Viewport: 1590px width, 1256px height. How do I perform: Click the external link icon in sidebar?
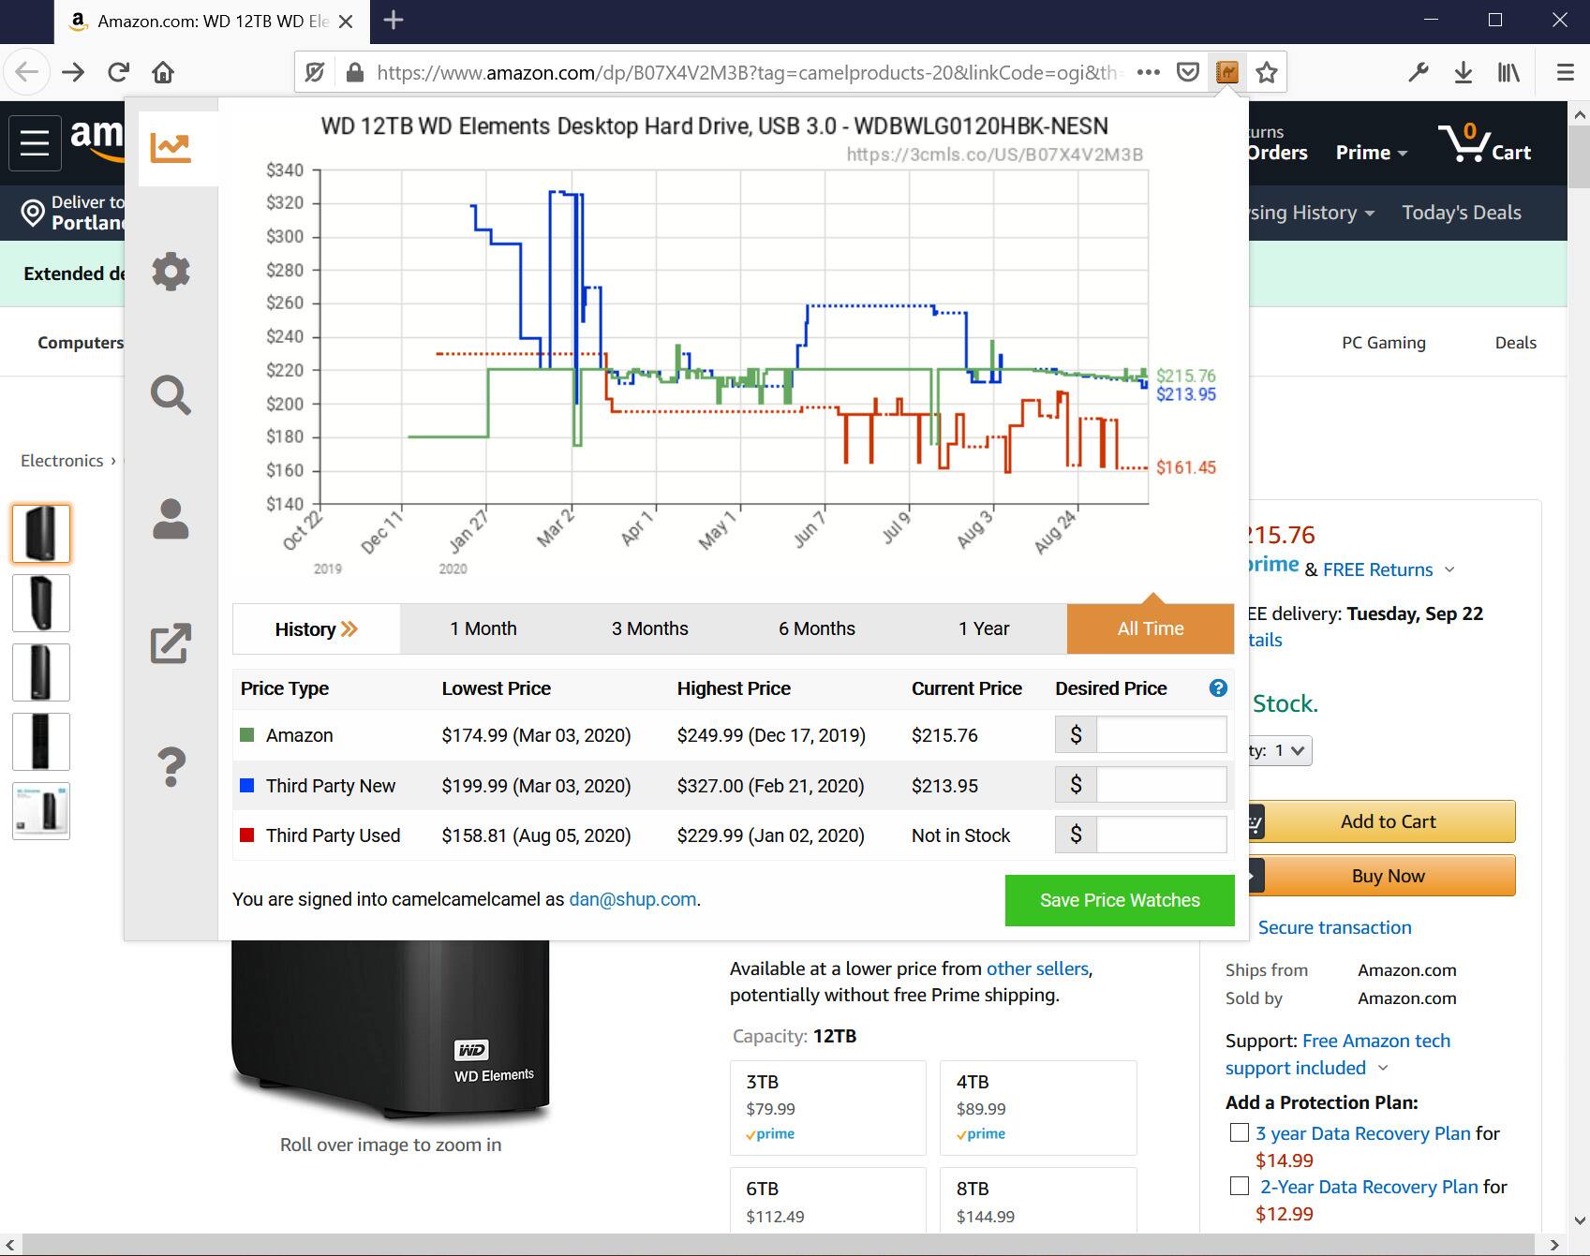(171, 643)
